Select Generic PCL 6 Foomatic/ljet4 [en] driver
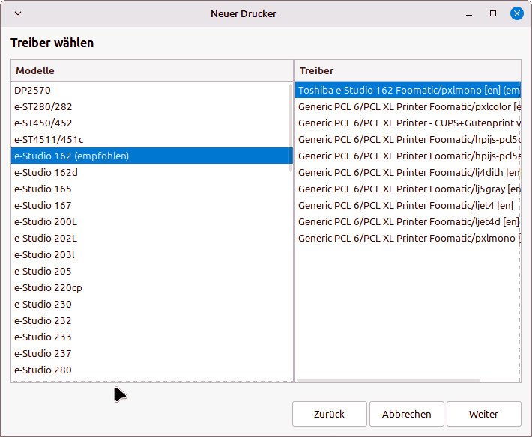 408,205
